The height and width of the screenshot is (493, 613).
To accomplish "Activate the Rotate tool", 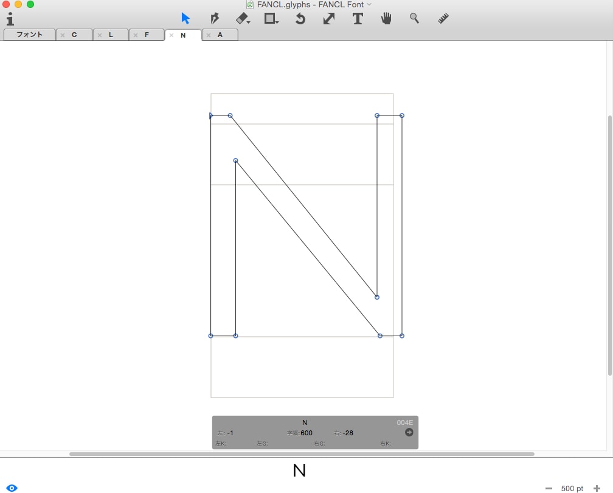I will pyautogui.click(x=300, y=18).
